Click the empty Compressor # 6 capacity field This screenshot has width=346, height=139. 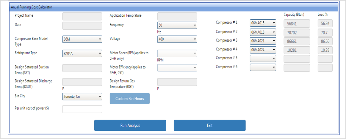(x=297, y=68)
